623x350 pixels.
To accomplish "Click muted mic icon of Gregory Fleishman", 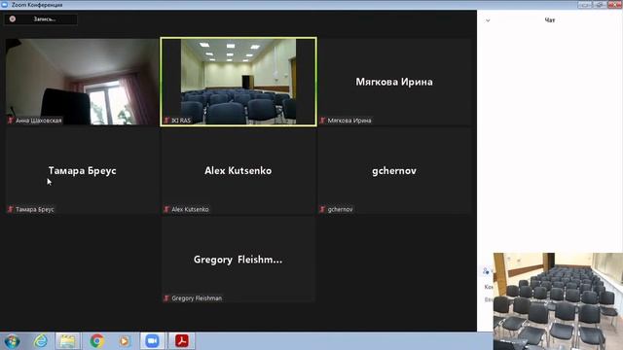I will (166, 298).
